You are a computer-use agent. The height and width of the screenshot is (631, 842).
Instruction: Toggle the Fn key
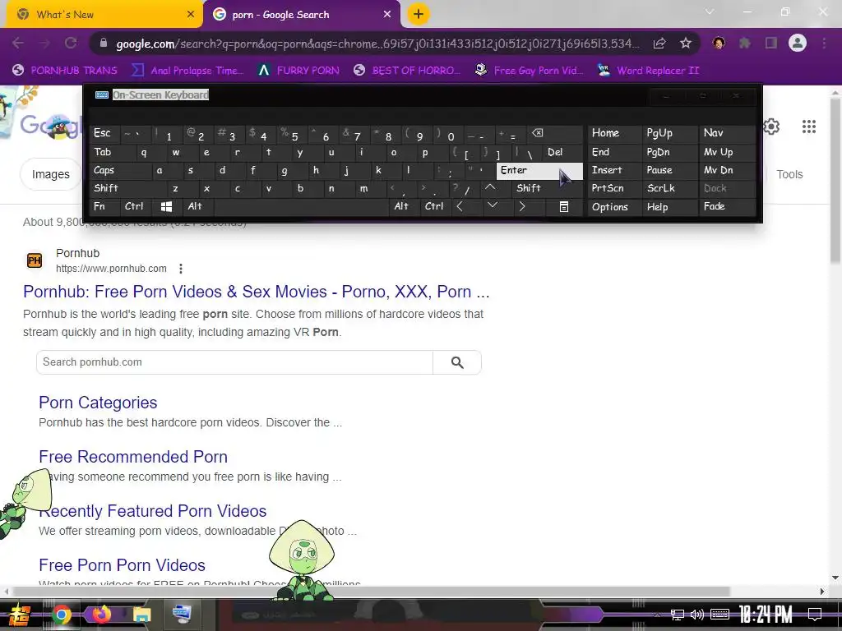click(x=105, y=206)
